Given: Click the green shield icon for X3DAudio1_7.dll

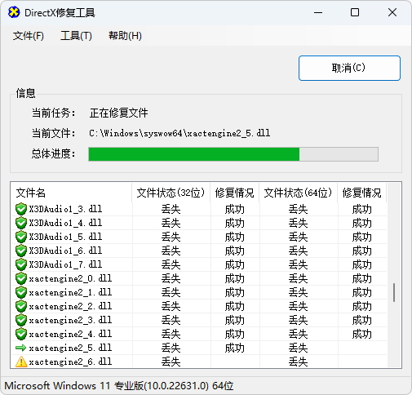Looking at the screenshot, I should [21, 264].
